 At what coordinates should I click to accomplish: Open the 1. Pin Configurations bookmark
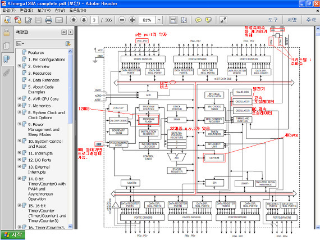point(47,60)
